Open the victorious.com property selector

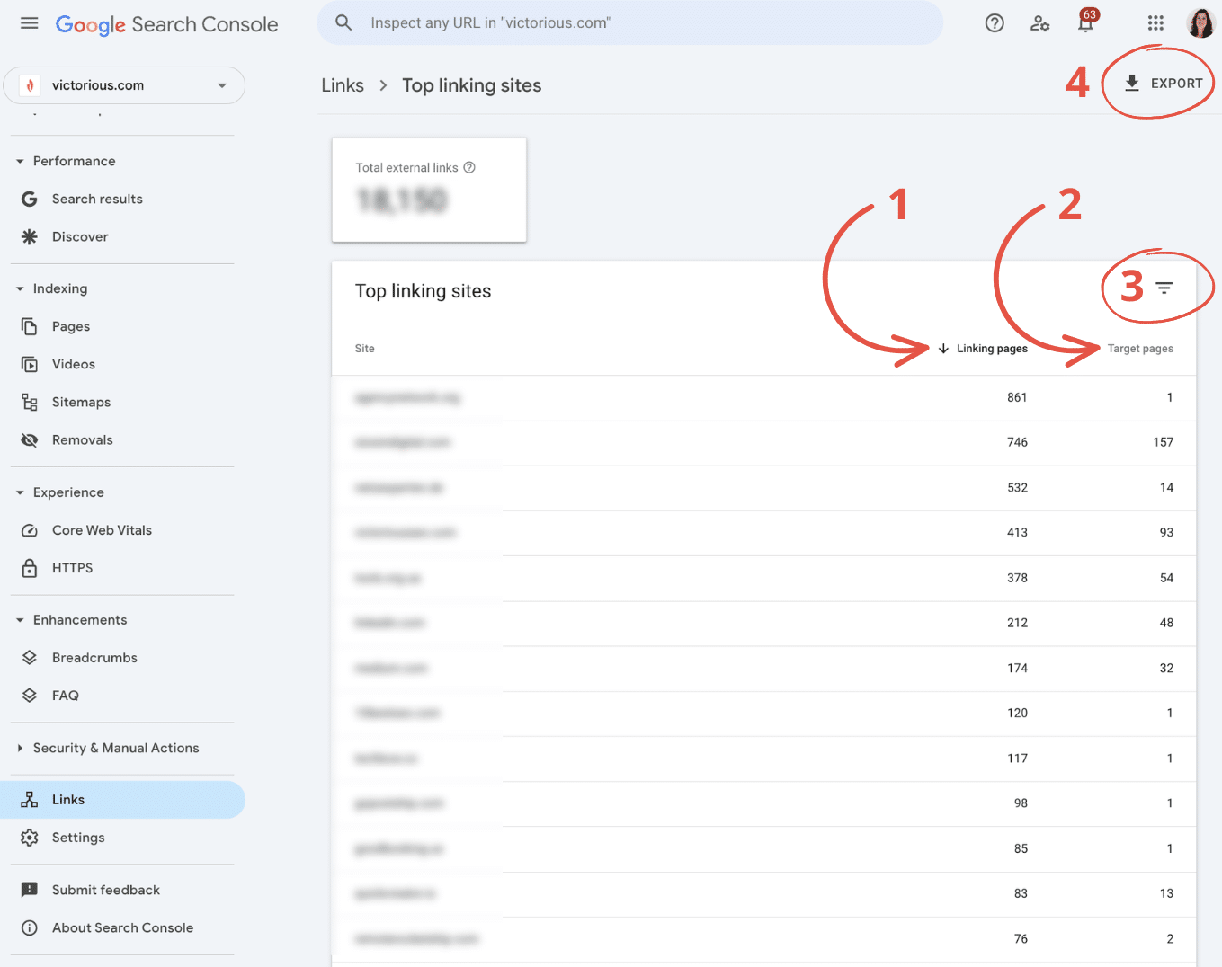pyautogui.click(x=124, y=85)
